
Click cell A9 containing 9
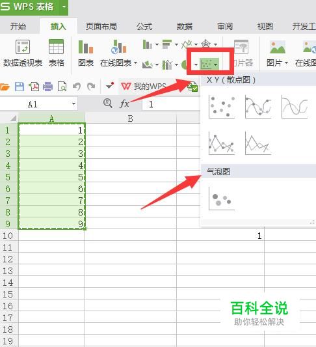coord(51,224)
